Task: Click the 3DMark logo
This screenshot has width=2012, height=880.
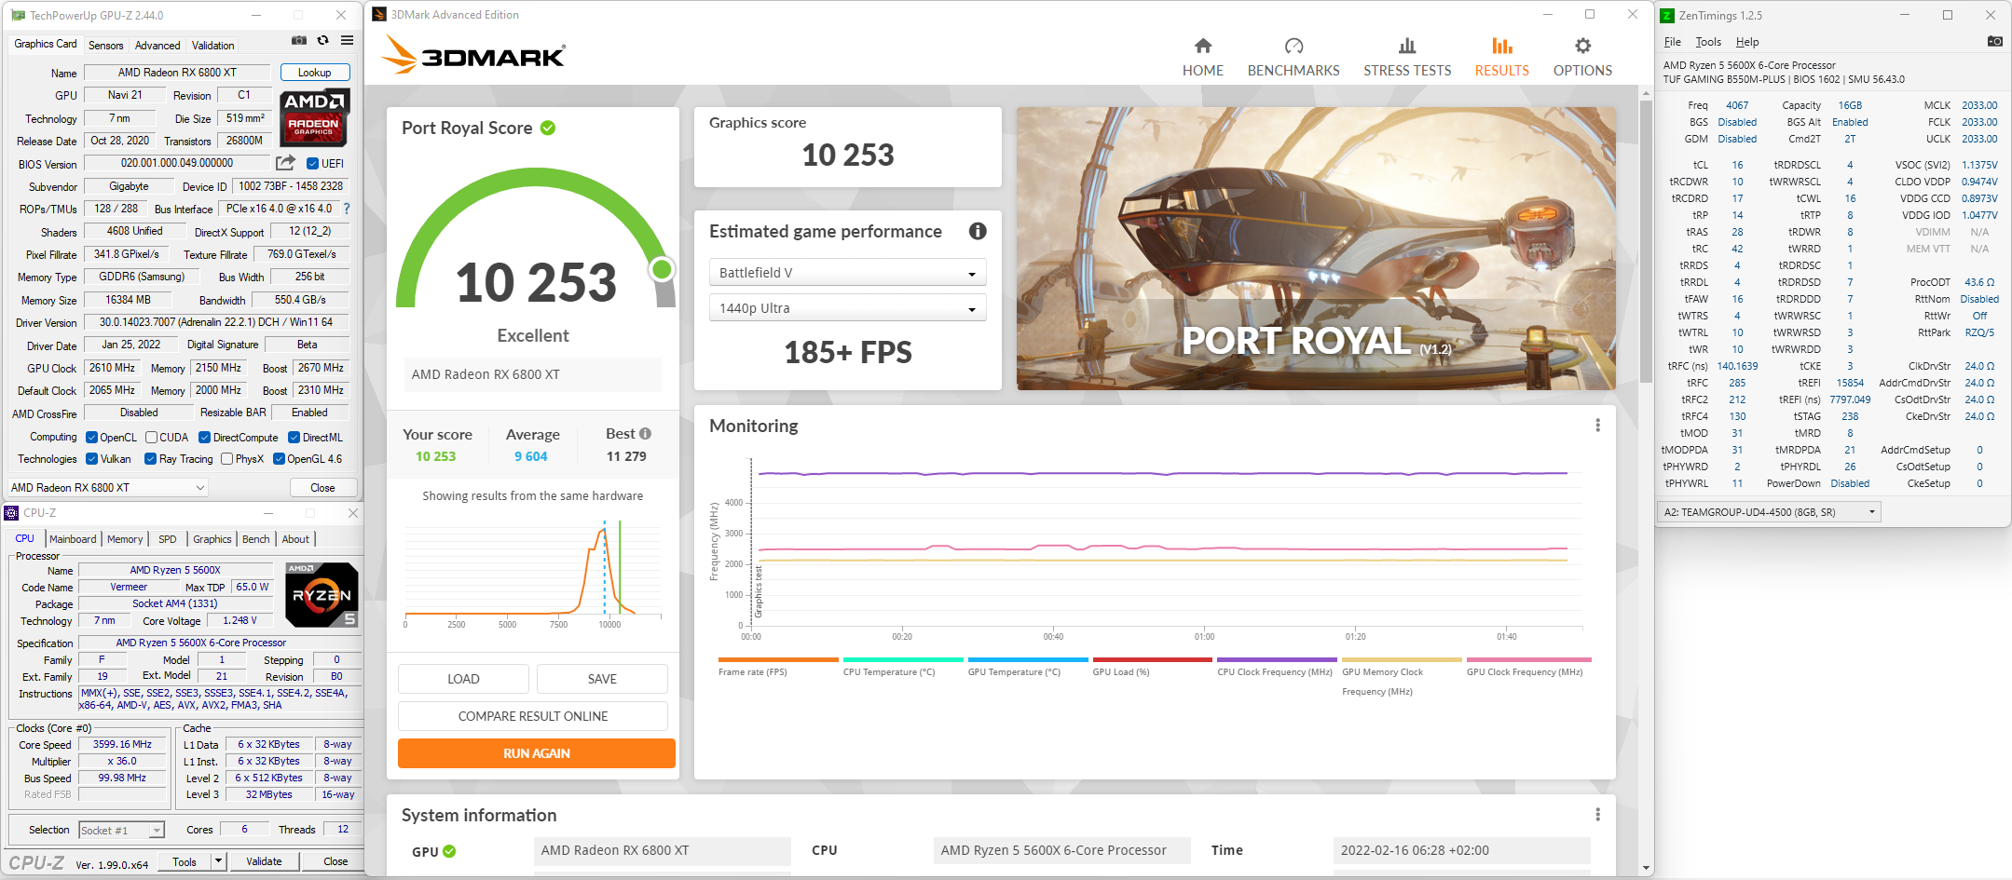Action: (x=473, y=55)
